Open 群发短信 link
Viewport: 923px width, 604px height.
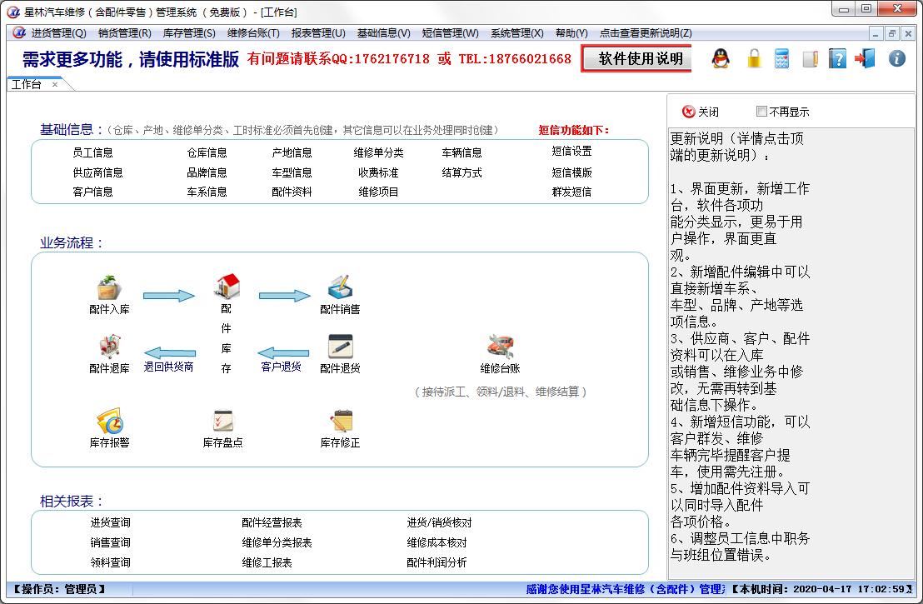coord(571,192)
